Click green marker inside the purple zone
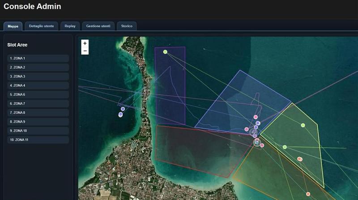The height and width of the screenshot is (200, 358). 165,52
